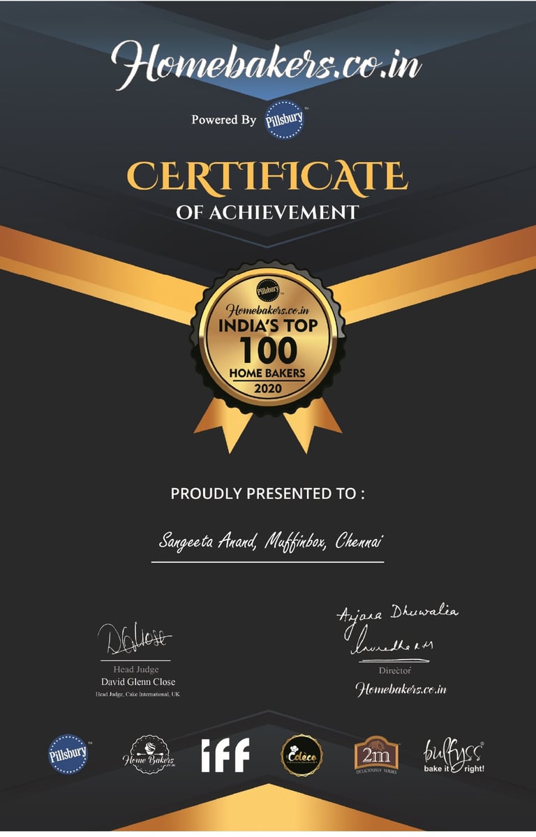Screen dimensions: 536x837
Task: Click the Pillsbury logo beside Powered By
Action: pyautogui.click(x=285, y=119)
